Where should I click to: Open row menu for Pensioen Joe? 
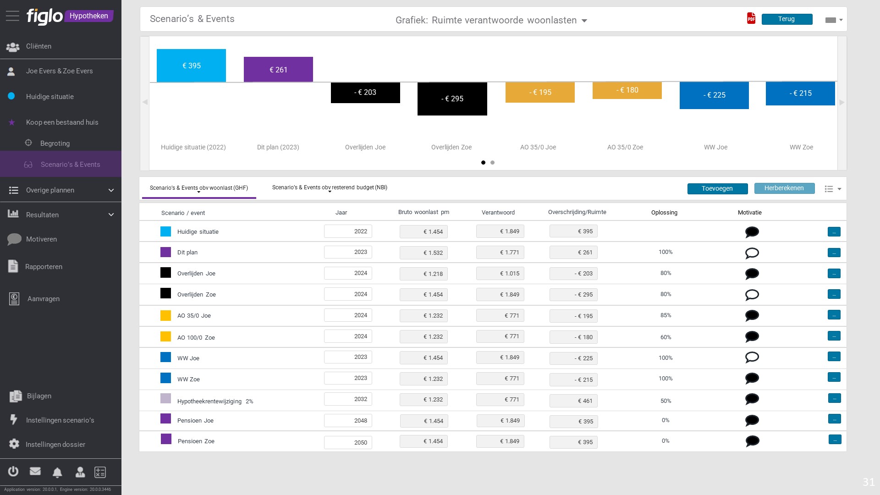[x=835, y=419]
